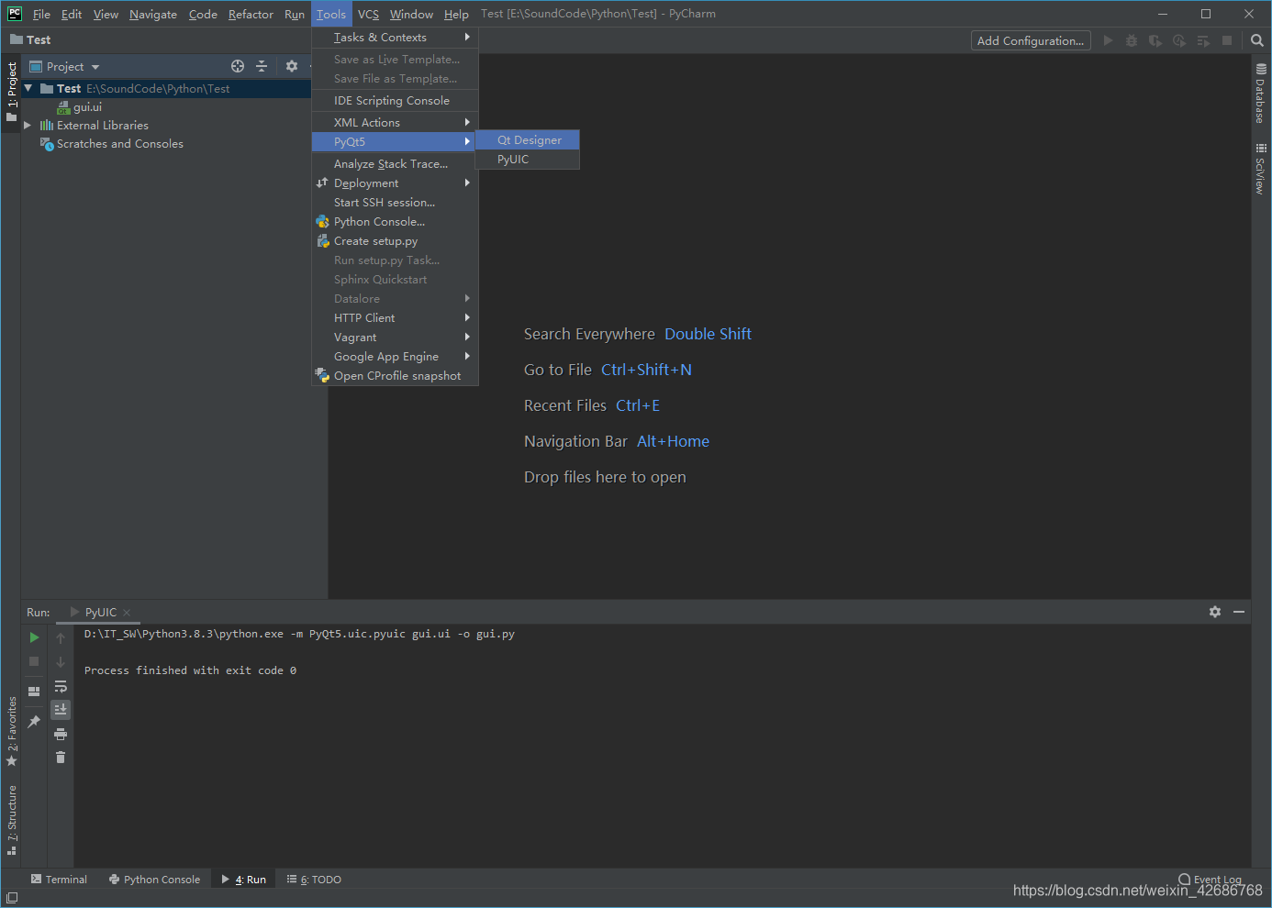The width and height of the screenshot is (1272, 908).
Task: Toggle the Project tool window stripe
Action: coord(11,93)
